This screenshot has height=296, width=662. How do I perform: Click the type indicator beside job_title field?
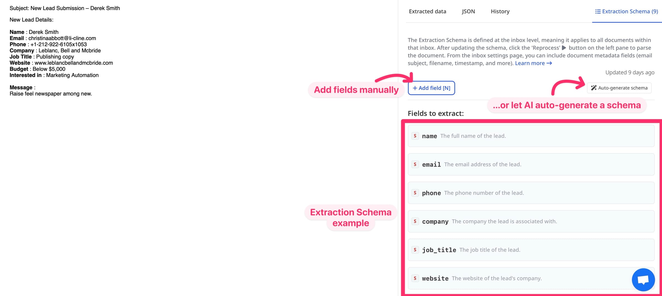click(415, 250)
